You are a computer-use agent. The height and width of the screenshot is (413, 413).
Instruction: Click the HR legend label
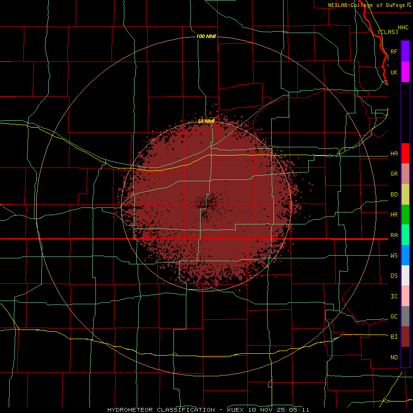[394, 215]
